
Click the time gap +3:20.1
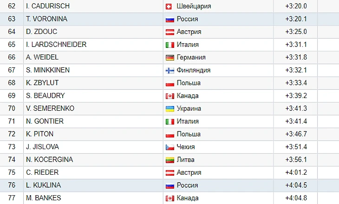coord(296,19)
